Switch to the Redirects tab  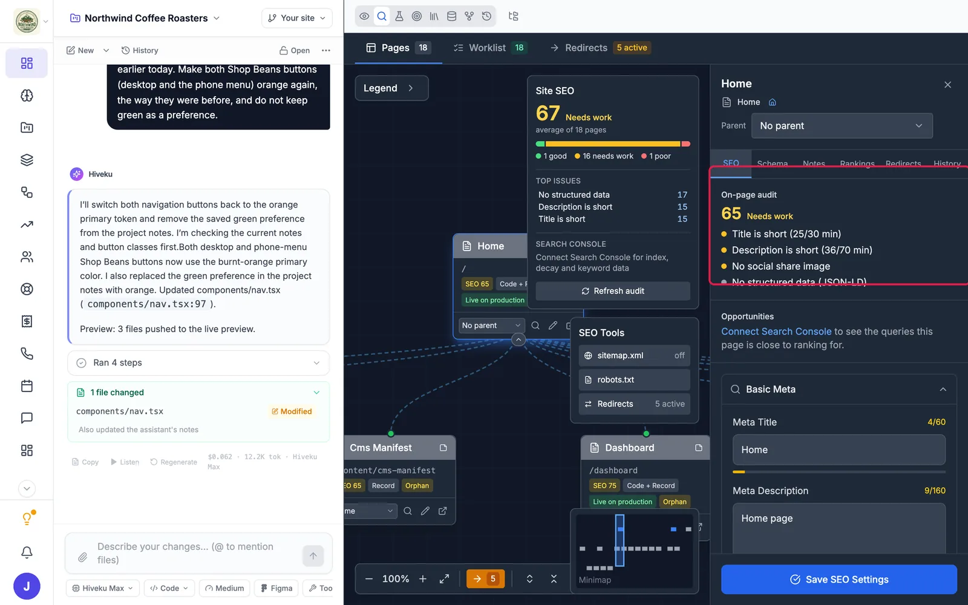(600, 48)
